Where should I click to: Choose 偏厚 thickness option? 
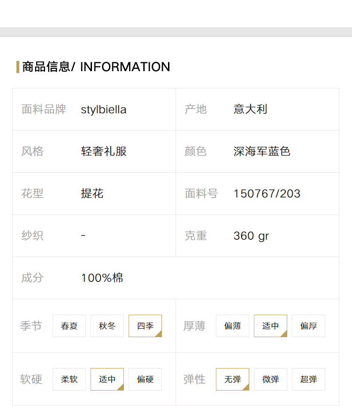click(x=308, y=326)
